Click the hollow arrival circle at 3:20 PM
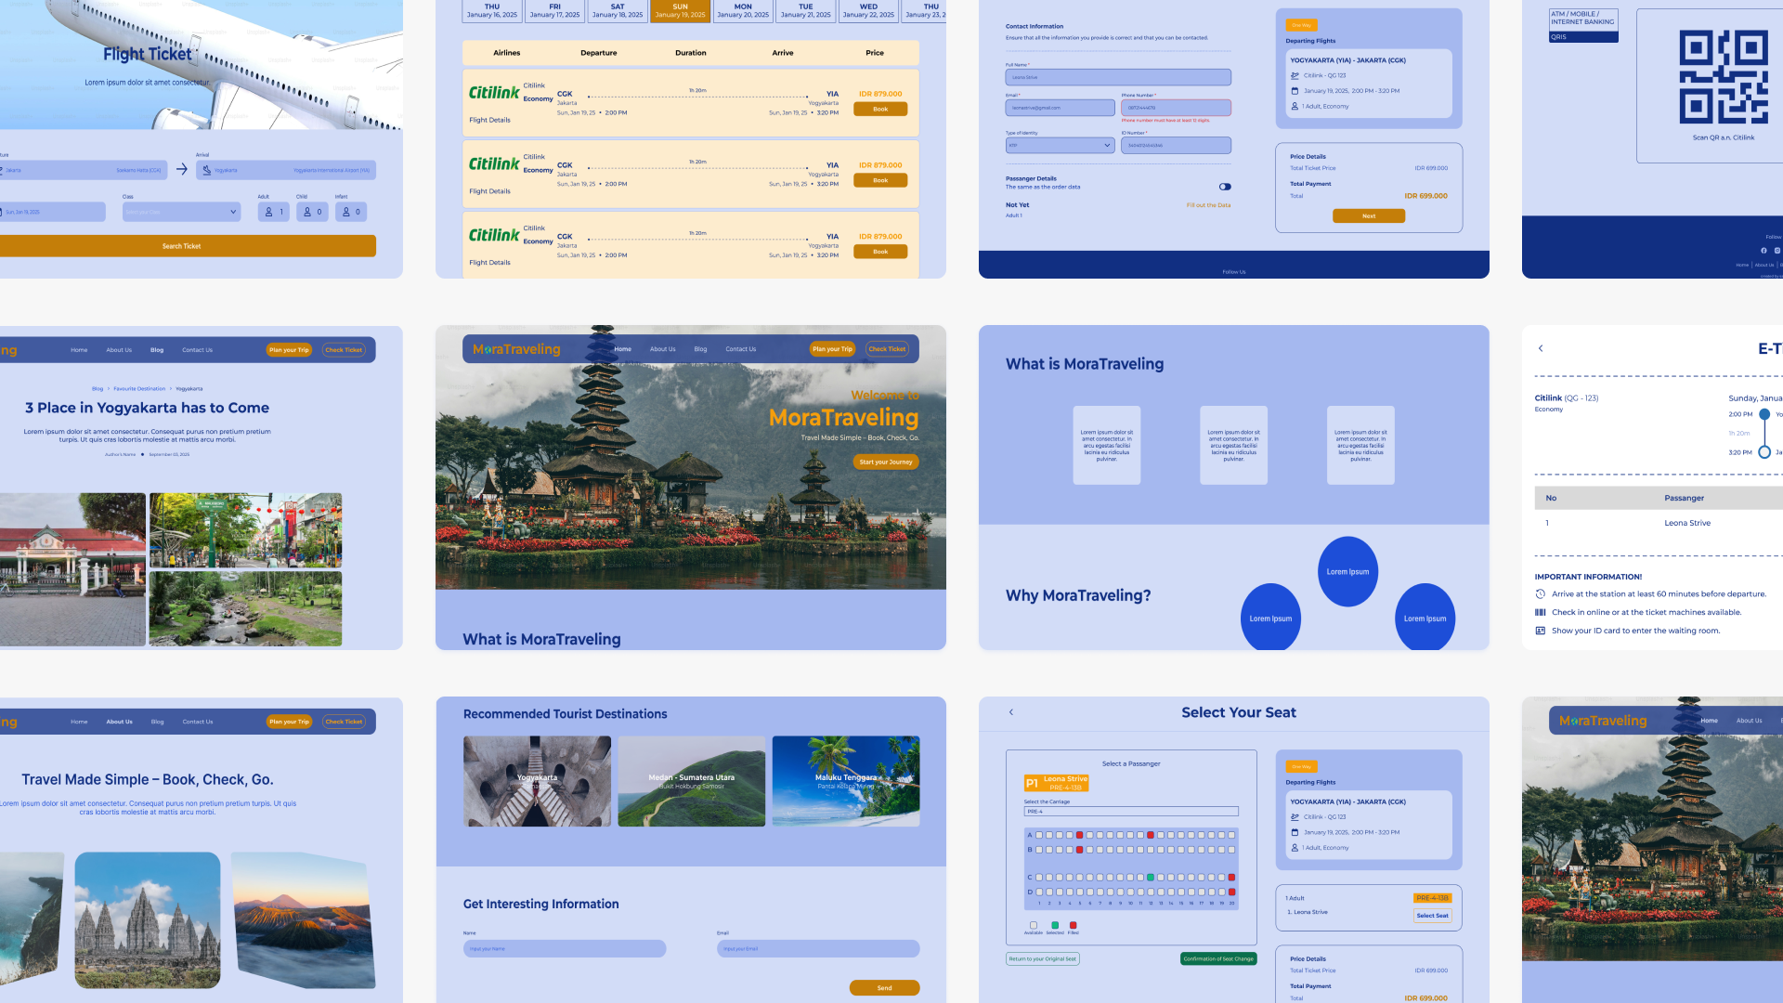The height and width of the screenshot is (1003, 1783). point(1764,452)
